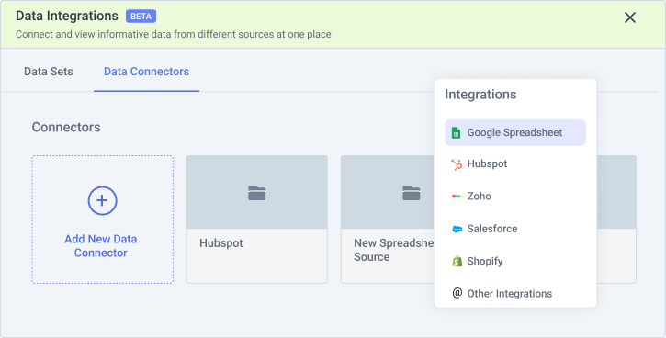Image resolution: width=666 pixels, height=338 pixels.
Task: Click the folder icon on New Spreadsheet Source card
Action: [412, 193]
